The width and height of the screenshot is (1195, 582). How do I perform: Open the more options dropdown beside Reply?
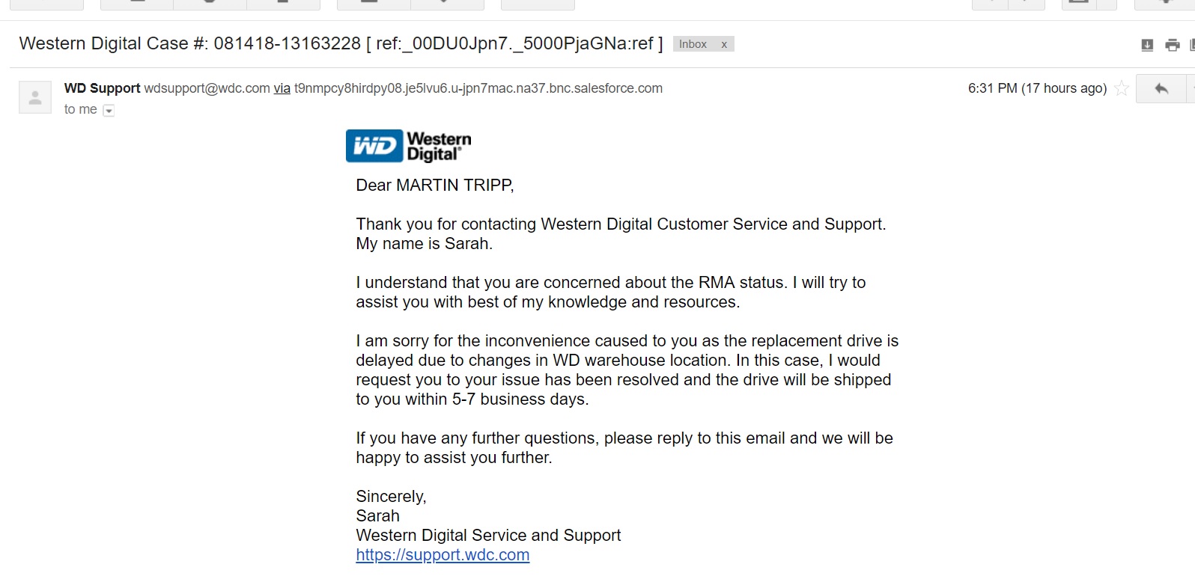[x=1191, y=89]
